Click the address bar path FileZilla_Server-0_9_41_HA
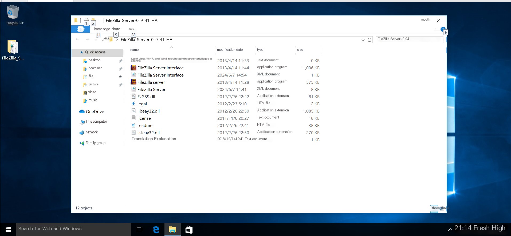 pos(147,40)
